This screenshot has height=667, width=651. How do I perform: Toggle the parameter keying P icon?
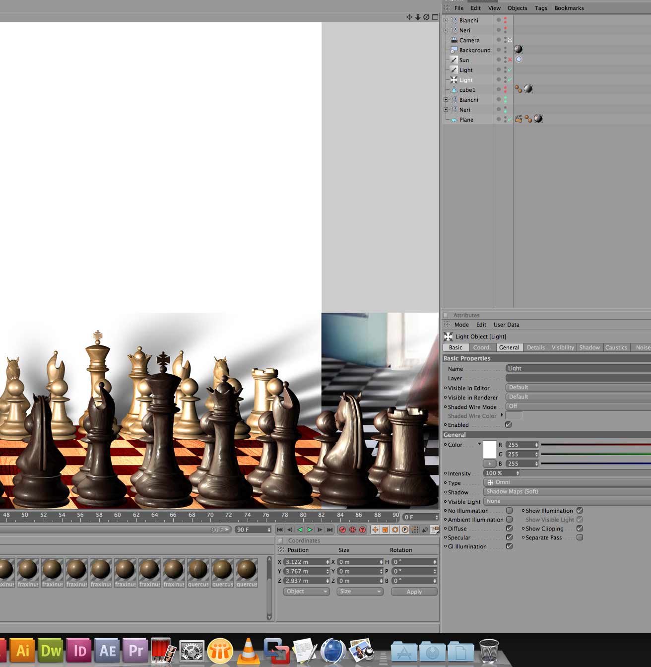(x=405, y=530)
